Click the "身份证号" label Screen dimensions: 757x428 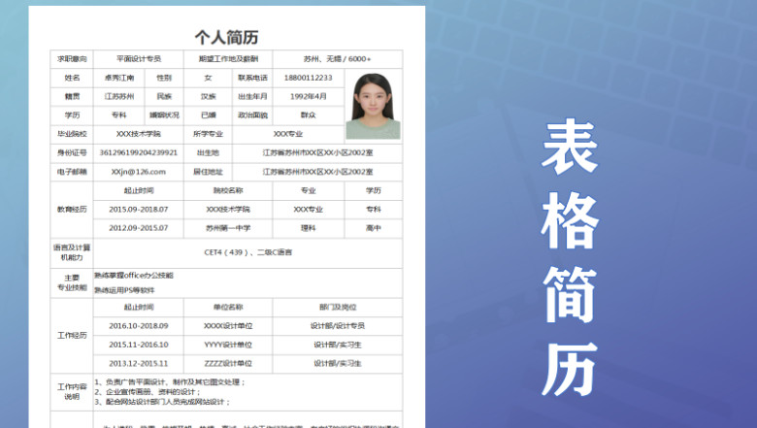(72, 152)
